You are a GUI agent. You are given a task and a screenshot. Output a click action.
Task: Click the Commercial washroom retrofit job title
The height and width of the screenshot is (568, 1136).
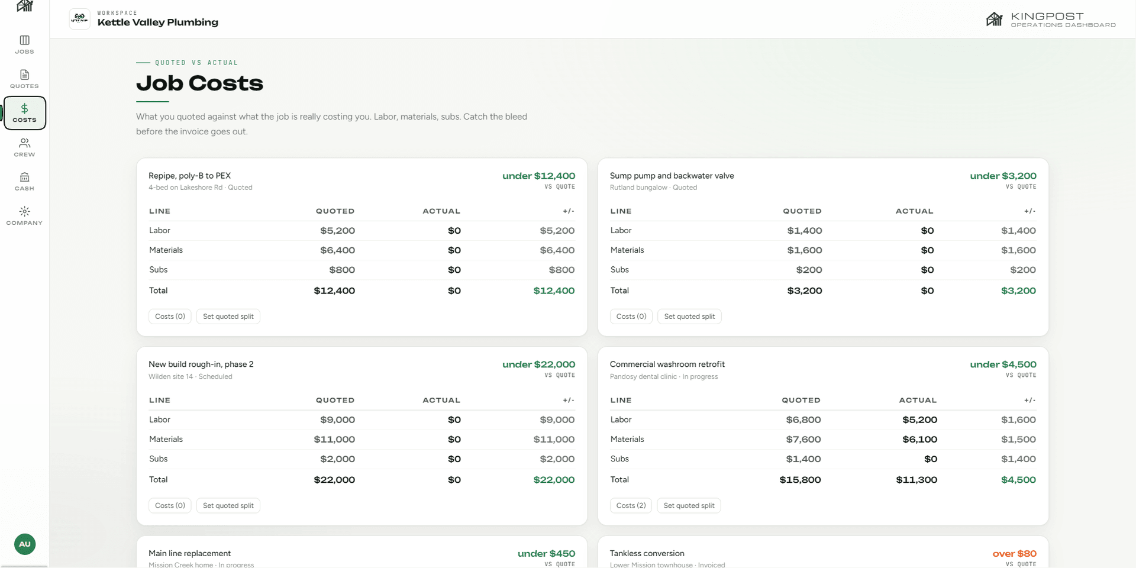(667, 364)
